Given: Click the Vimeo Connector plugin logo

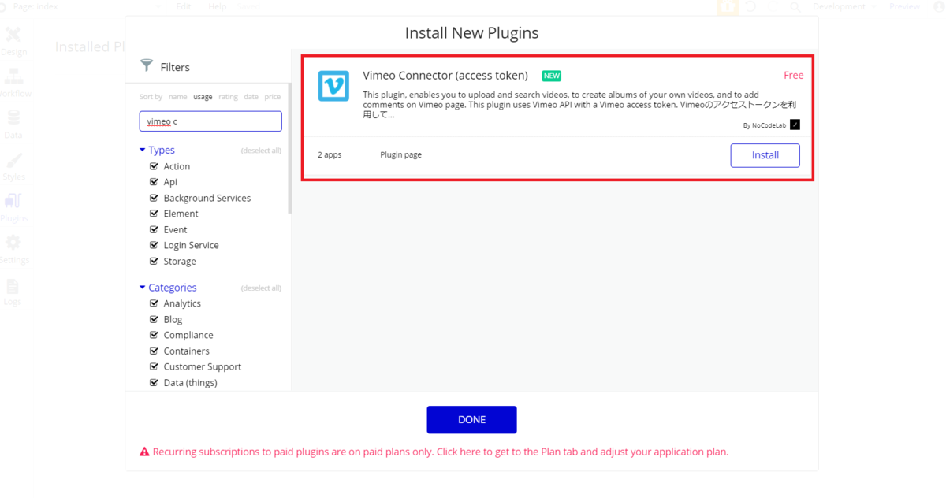Looking at the screenshot, I should 333,86.
